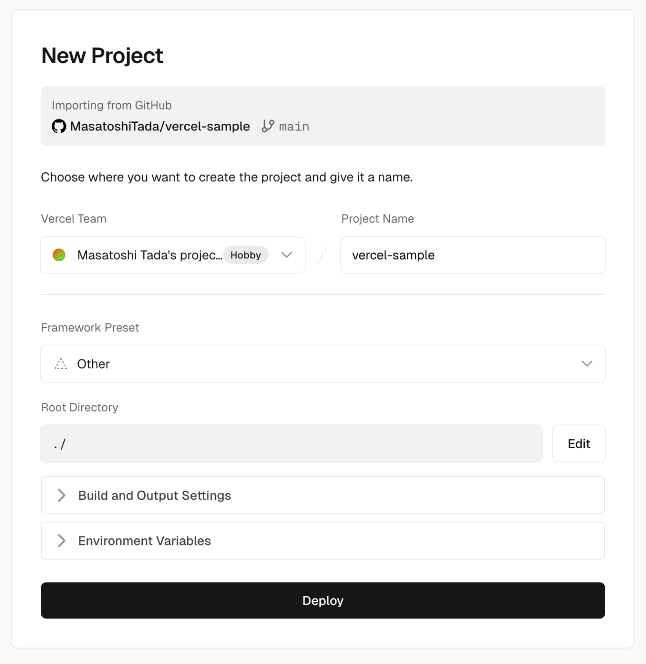Viewport: 646px width, 664px height.
Task: Click the Vercel Team chevron-down icon
Action: (287, 255)
